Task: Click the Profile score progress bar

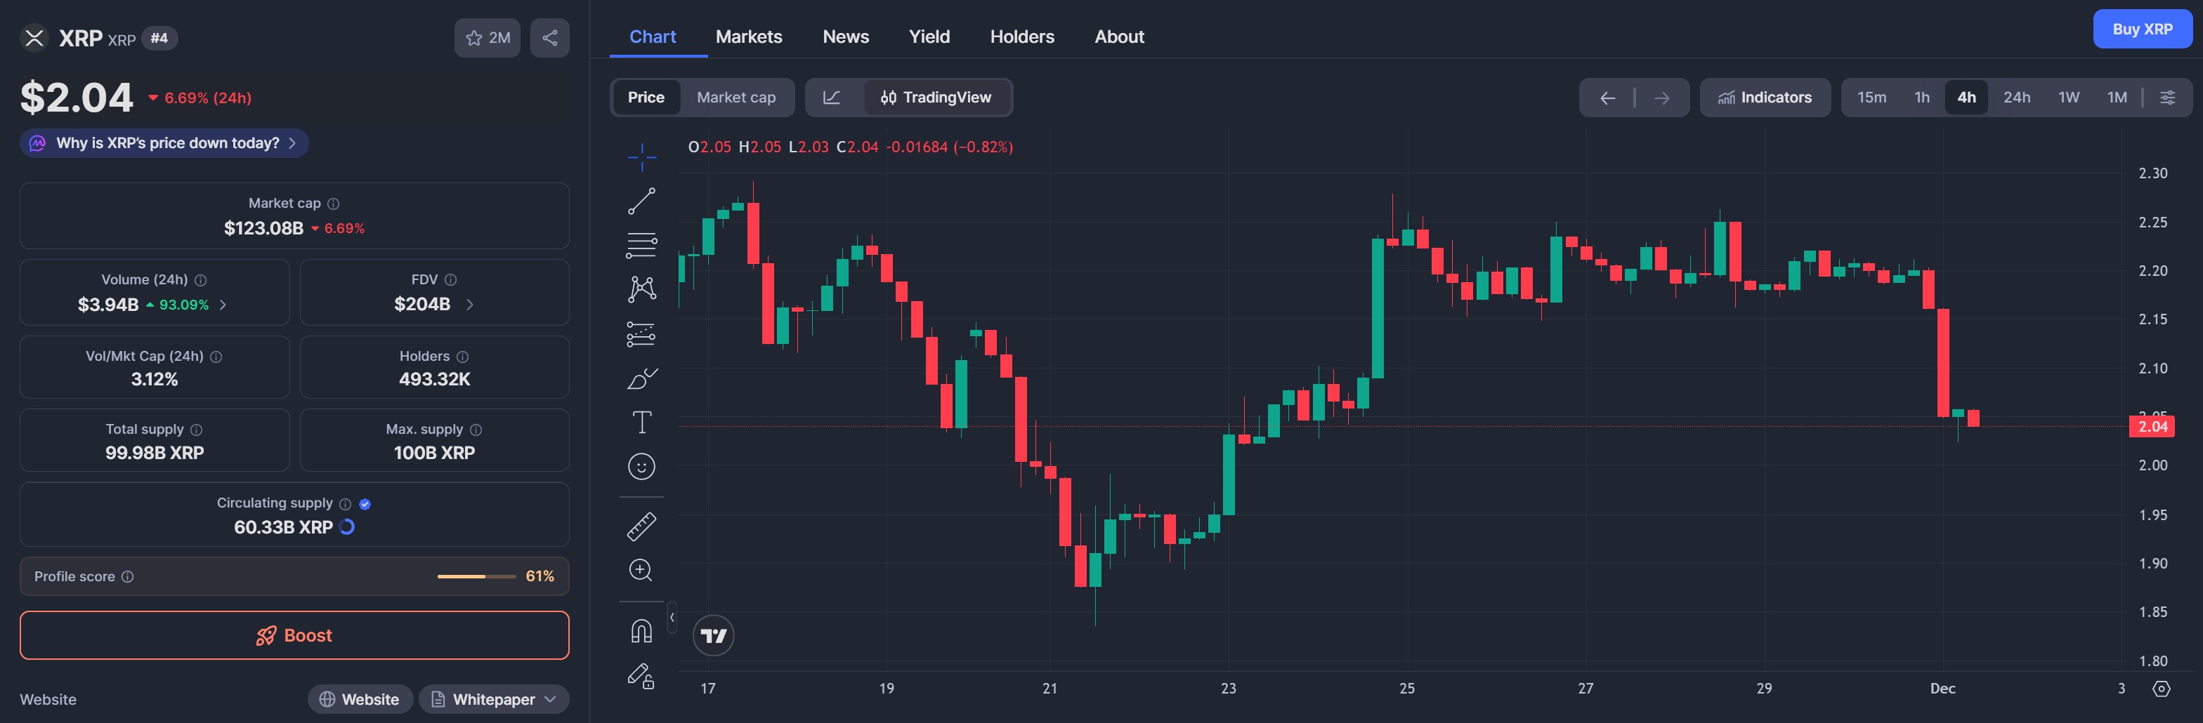Action: [x=476, y=577]
